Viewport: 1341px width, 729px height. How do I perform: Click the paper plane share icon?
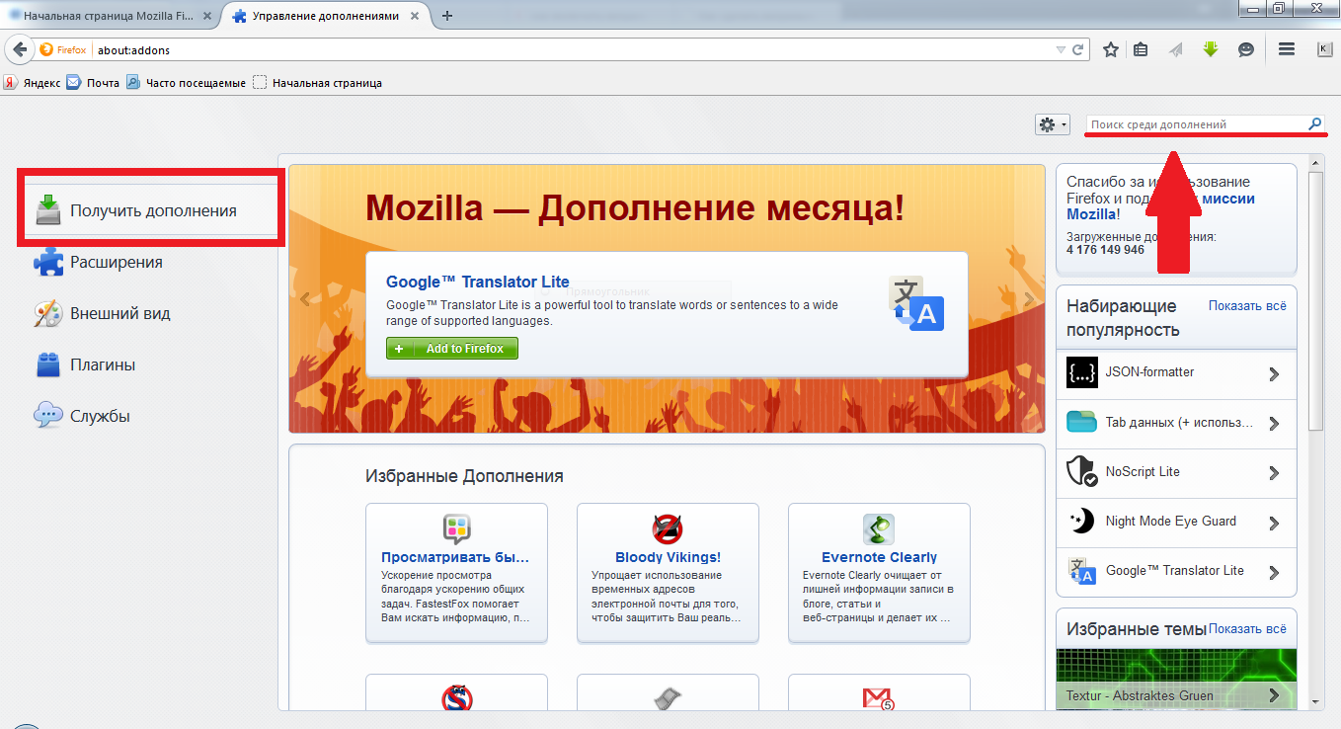point(1175,49)
